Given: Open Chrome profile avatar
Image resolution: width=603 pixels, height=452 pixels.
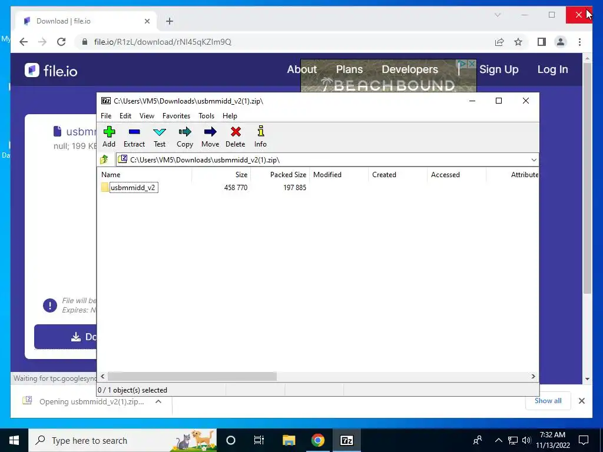Looking at the screenshot, I should 561,42.
